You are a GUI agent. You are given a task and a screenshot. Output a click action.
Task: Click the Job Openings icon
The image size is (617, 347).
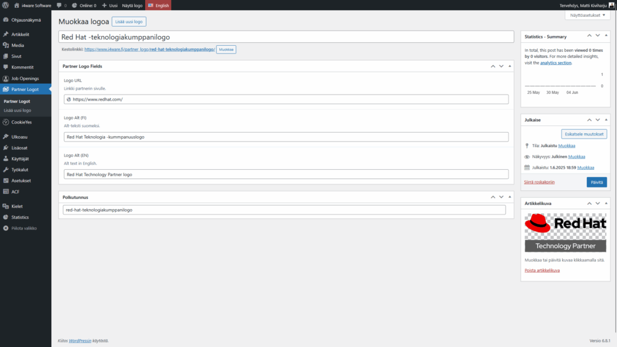[x=6, y=78]
